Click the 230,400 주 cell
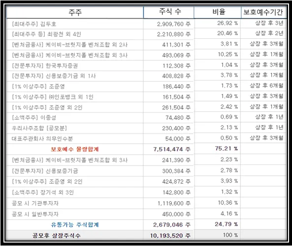292x246 pixels. (176, 128)
